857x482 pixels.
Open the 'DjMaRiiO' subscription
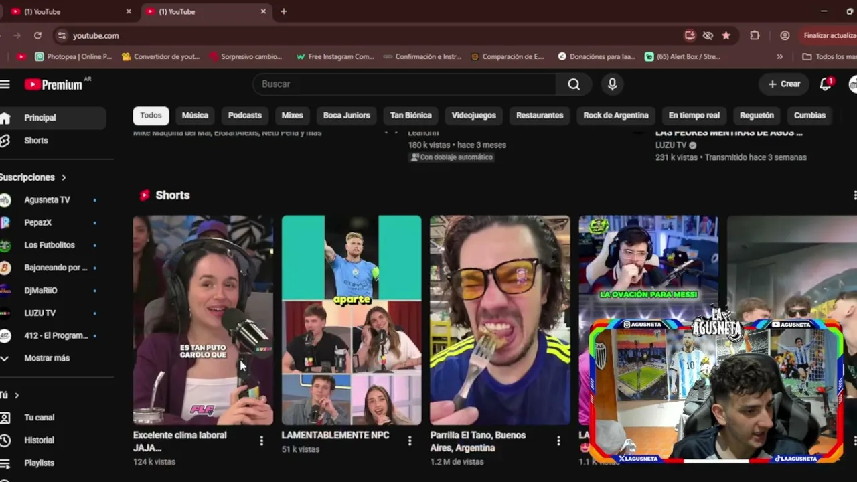point(41,291)
